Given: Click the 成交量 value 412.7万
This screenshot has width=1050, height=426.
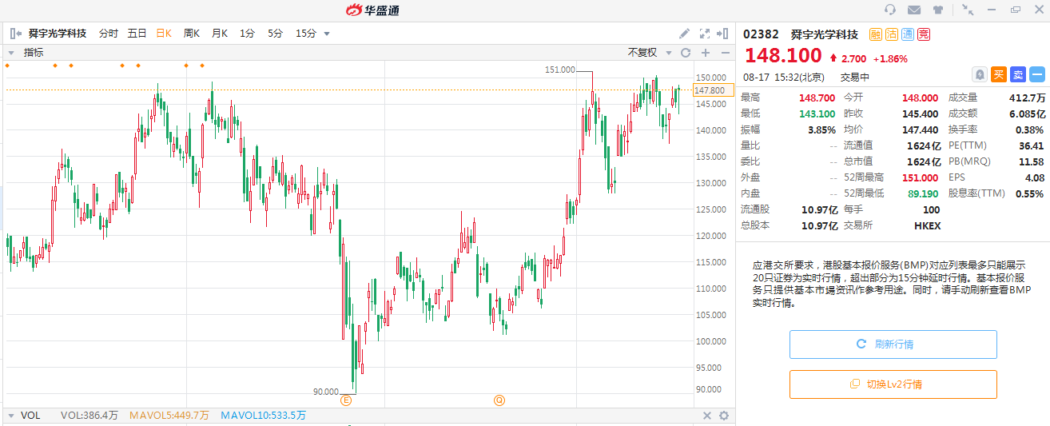Looking at the screenshot, I should pyautogui.click(x=1027, y=98).
